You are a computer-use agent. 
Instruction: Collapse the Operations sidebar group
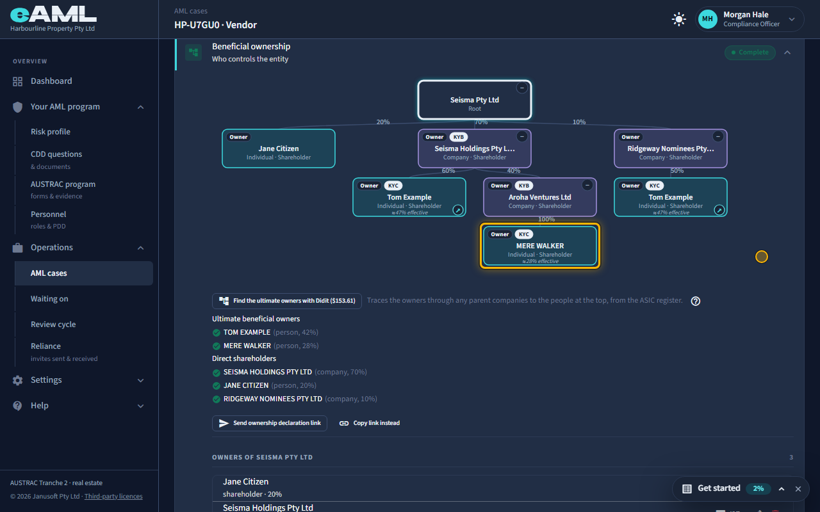[x=141, y=248]
